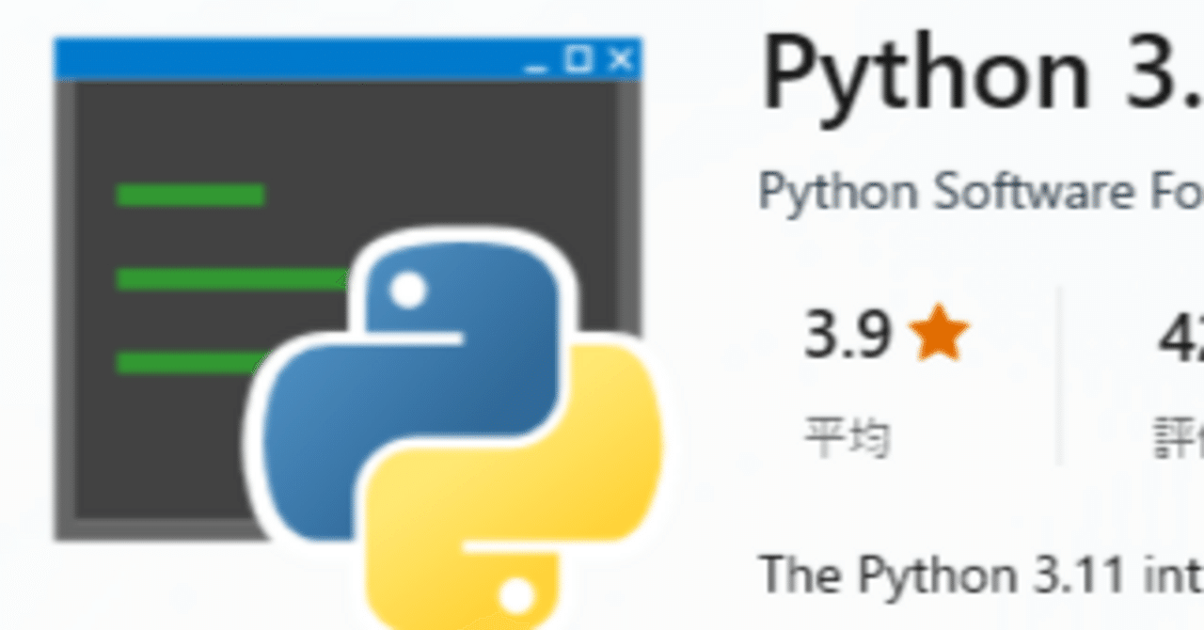1204x630 pixels.
Task: Click the close glyph in the logo titlebar
Action: [620, 59]
